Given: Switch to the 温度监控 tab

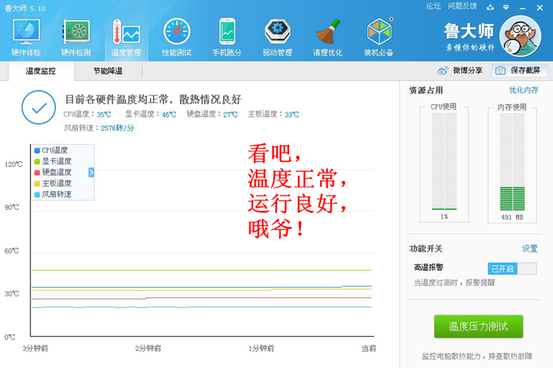Looking at the screenshot, I should point(40,71).
